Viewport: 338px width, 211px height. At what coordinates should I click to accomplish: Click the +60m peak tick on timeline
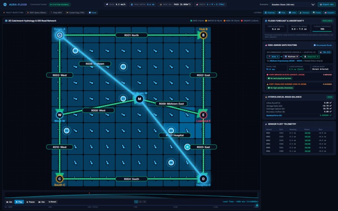pyautogui.click(x=93, y=207)
